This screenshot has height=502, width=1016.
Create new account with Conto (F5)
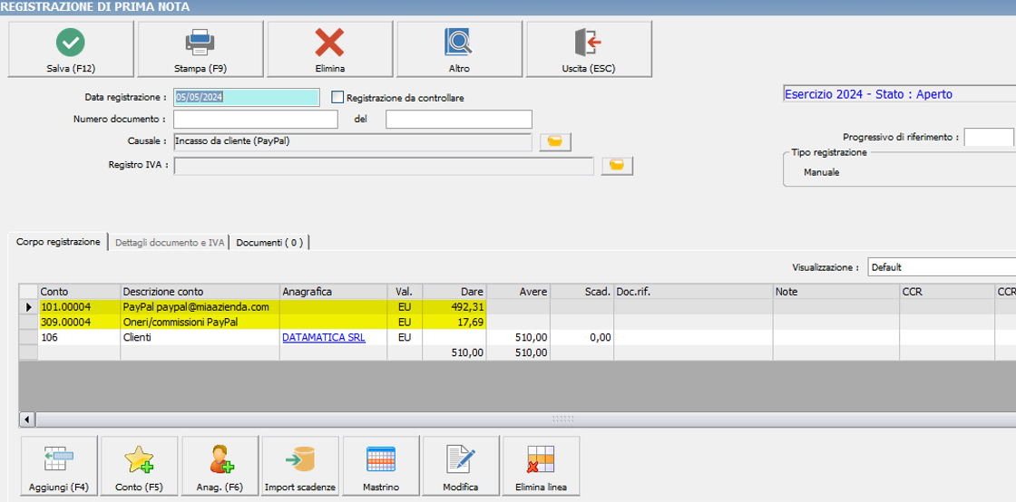[140, 466]
